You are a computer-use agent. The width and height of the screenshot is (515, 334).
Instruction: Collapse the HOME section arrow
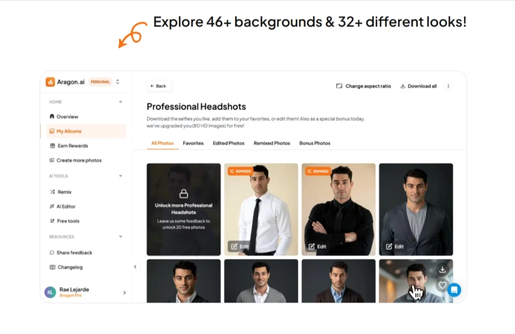click(x=120, y=102)
